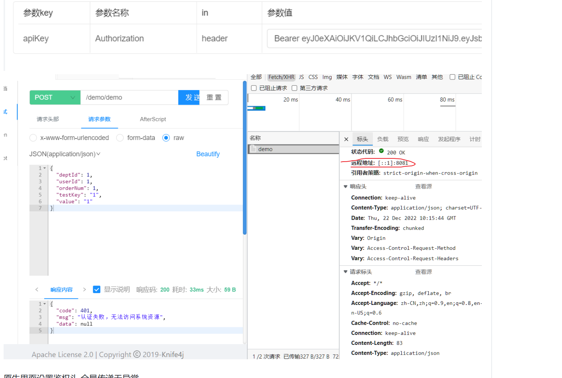Filter network by 字体

[x=358, y=77]
